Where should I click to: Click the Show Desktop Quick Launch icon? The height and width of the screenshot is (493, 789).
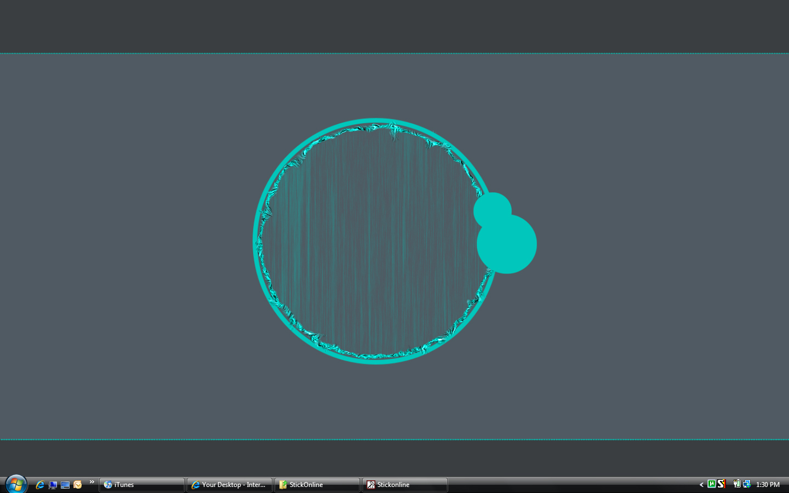click(x=53, y=485)
